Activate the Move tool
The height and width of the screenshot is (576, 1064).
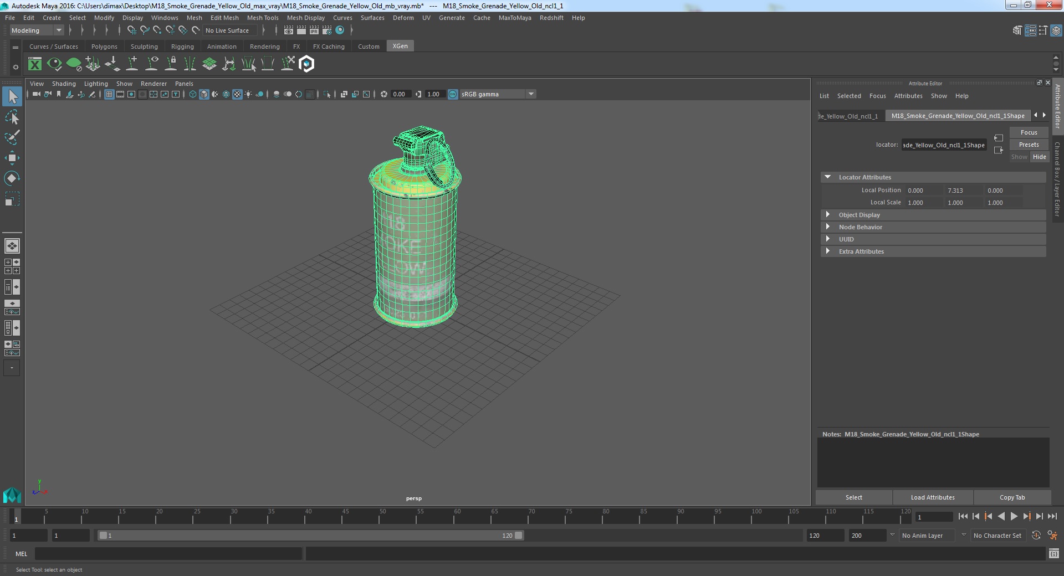tap(12, 158)
